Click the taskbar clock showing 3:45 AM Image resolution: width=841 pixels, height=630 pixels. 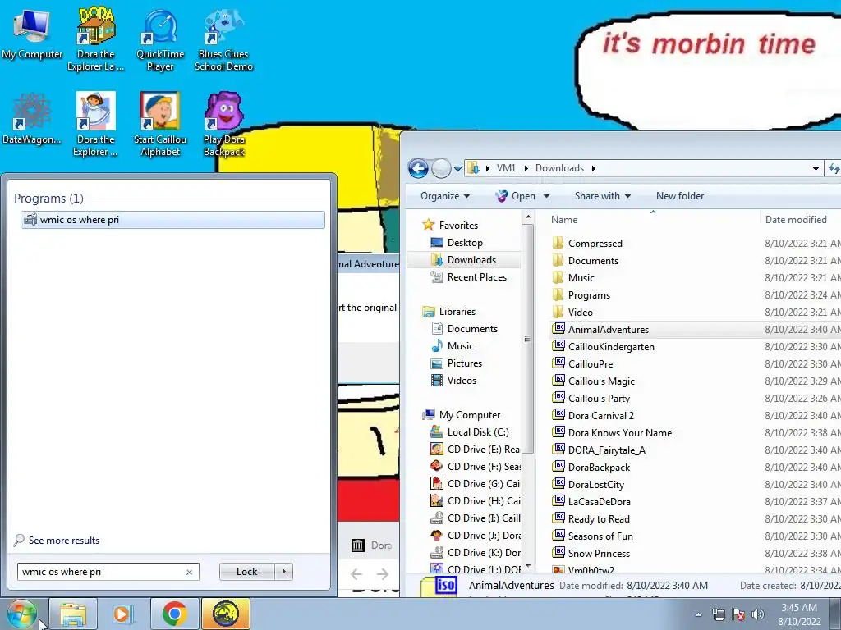click(x=799, y=614)
